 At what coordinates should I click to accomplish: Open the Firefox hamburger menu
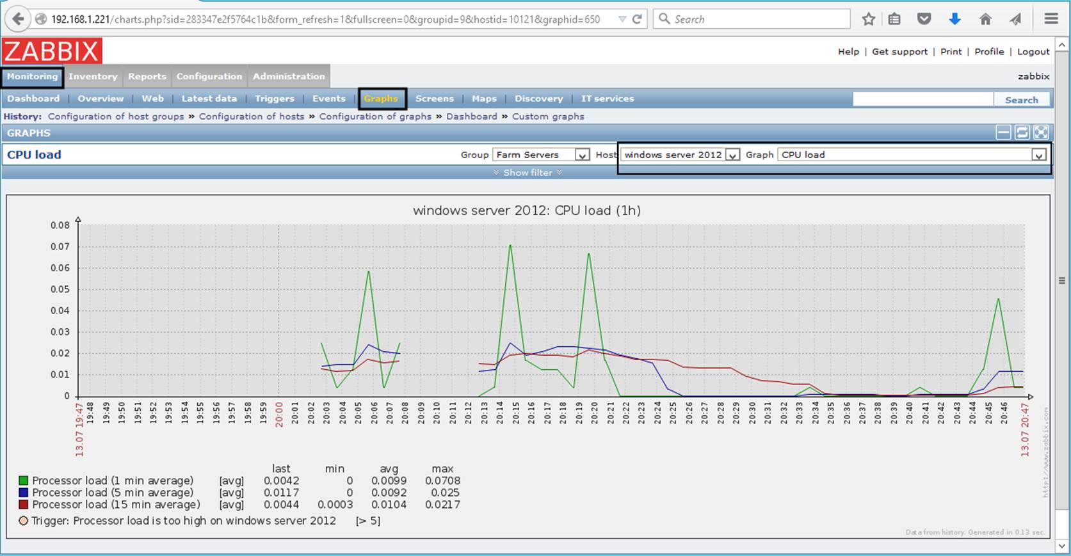coord(1051,19)
